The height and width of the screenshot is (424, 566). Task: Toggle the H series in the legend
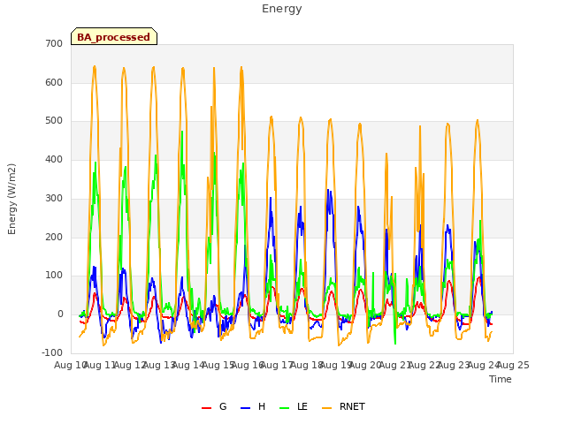pos(253,406)
